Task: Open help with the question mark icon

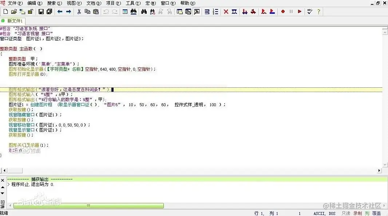Action: click(318, 12)
